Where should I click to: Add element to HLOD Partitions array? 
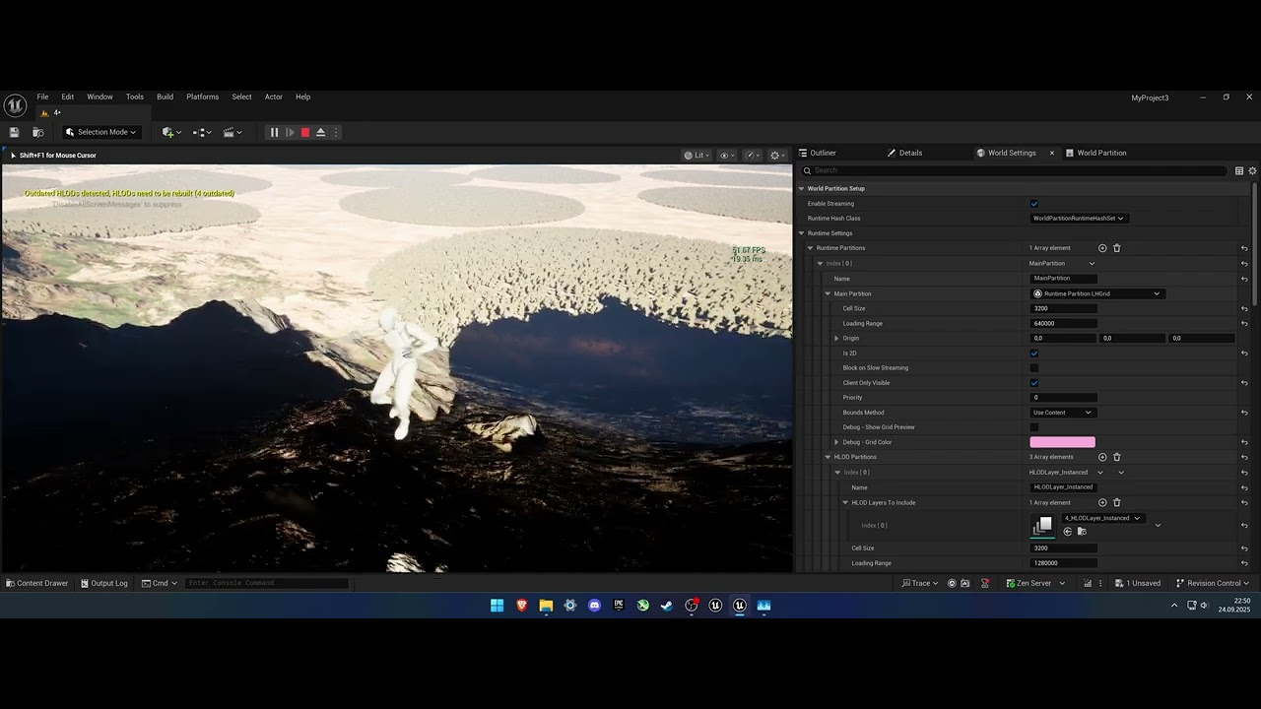[x=1102, y=457]
